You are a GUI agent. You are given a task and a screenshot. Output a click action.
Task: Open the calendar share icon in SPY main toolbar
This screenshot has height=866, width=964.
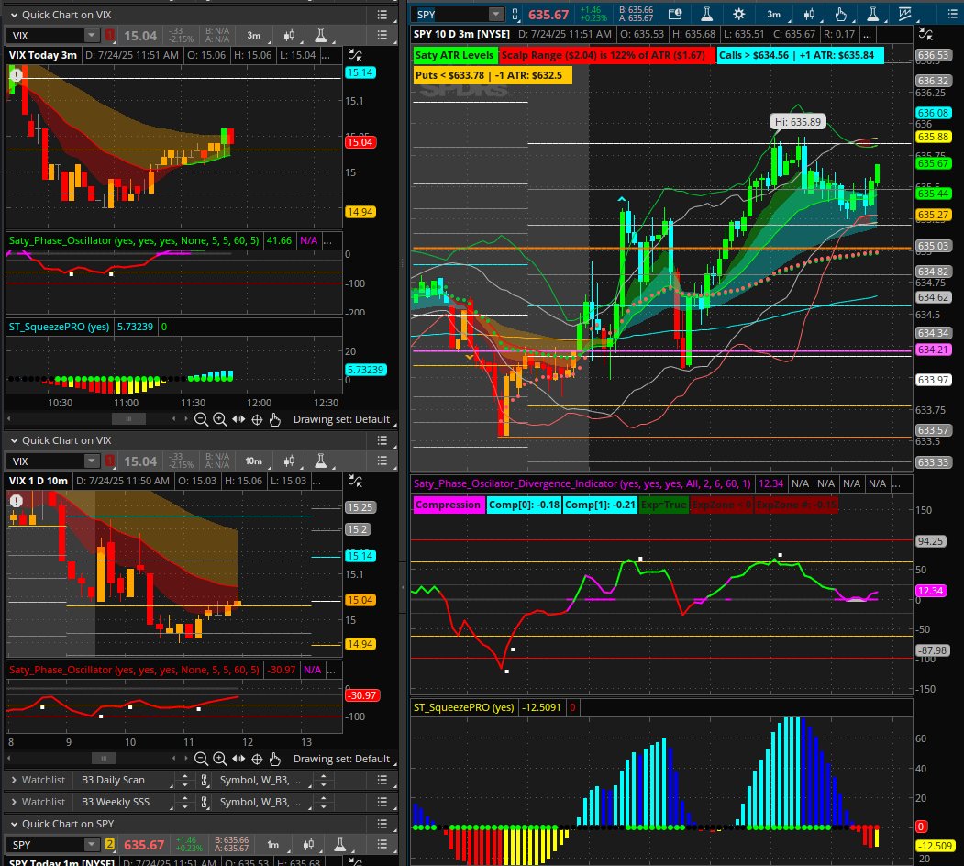(675, 14)
